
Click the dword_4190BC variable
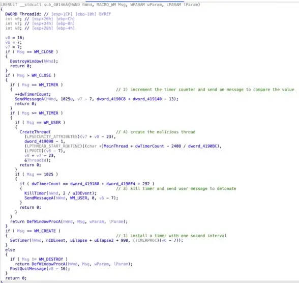[202, 146]
